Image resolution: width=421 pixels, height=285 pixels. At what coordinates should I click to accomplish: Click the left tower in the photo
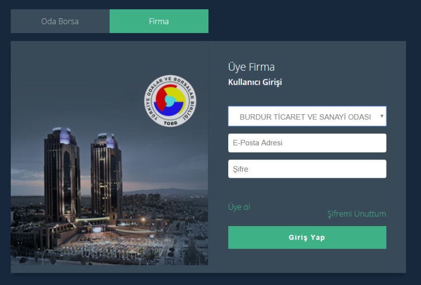pyautogui.click(x=62, y=175)
